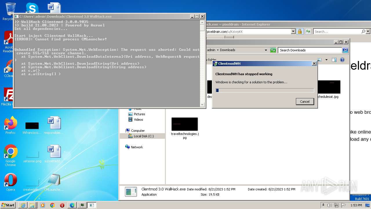Cancel the ClientmodWH solution check

[x=305, y=102]
